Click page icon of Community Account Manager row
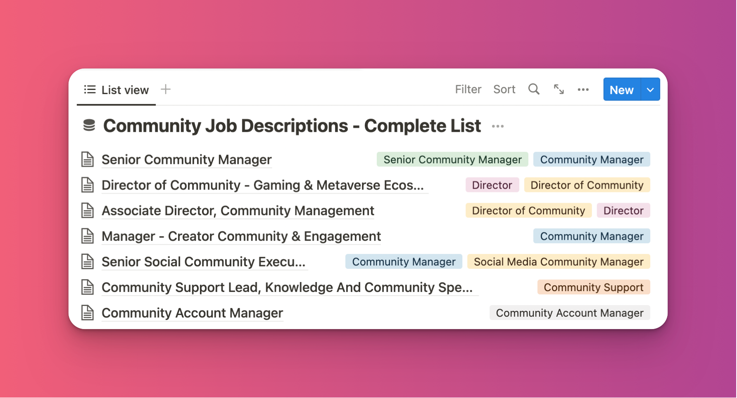Viewport: 737px width, 398px height. click(88, 313)
